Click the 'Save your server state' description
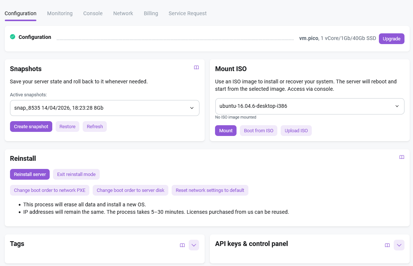This screenshot has width=413, height=266. (79, 82)
